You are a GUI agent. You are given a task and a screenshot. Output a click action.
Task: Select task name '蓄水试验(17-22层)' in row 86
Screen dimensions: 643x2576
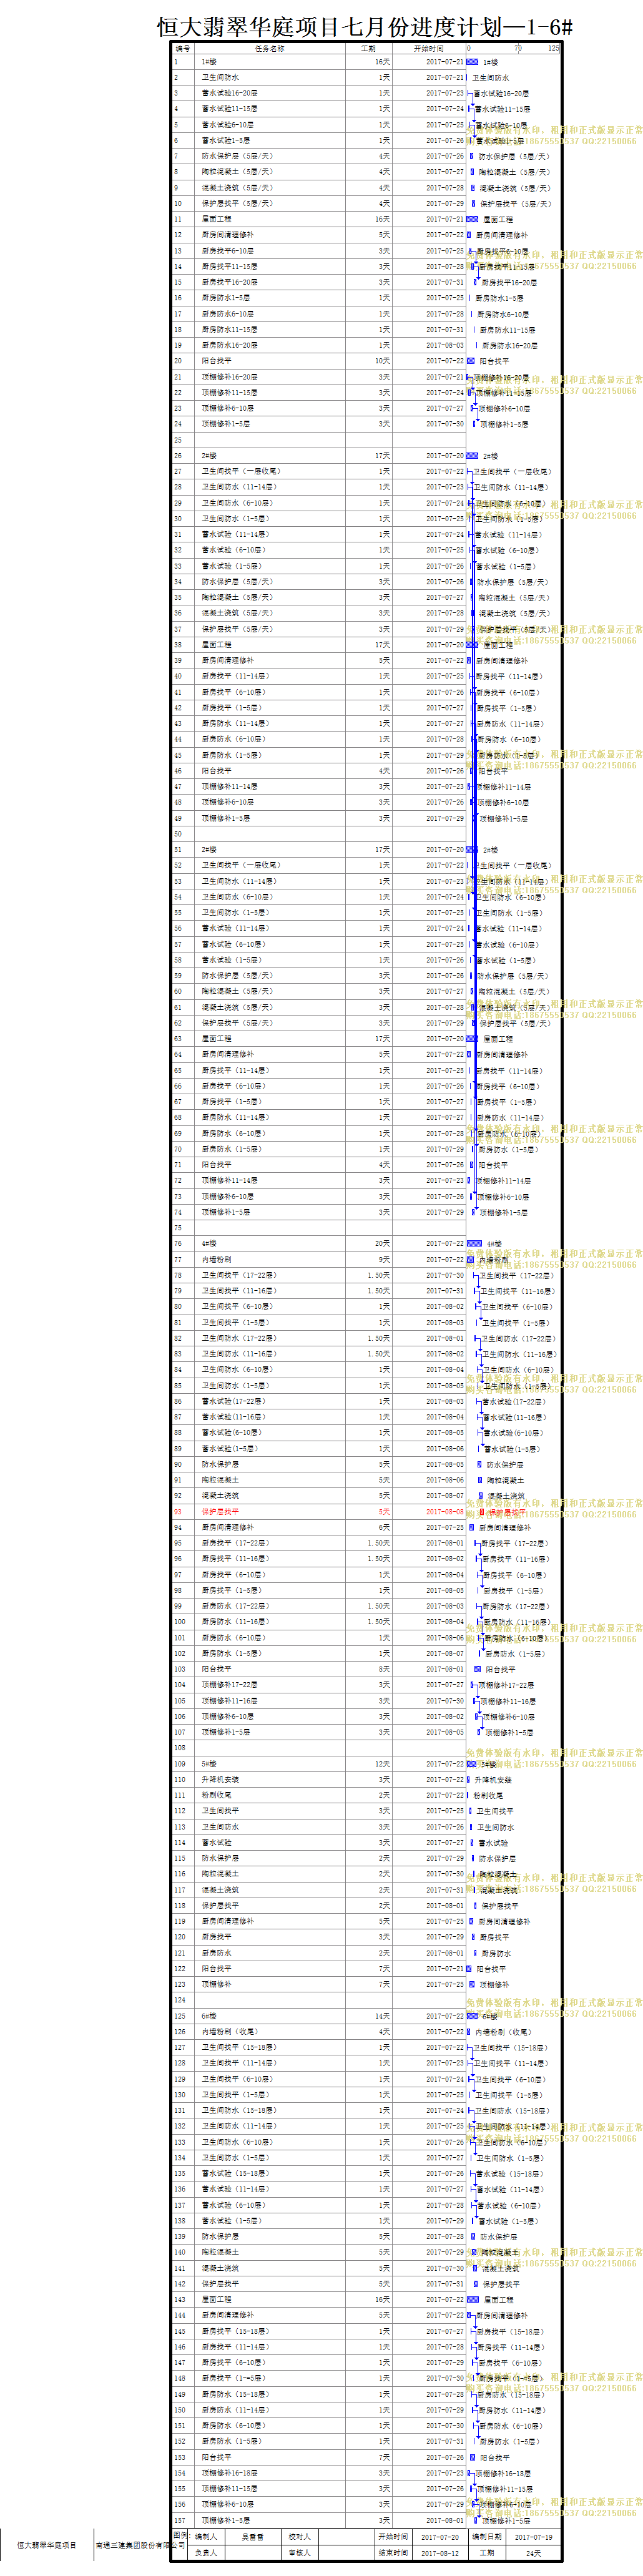(x=233, y=1401)
